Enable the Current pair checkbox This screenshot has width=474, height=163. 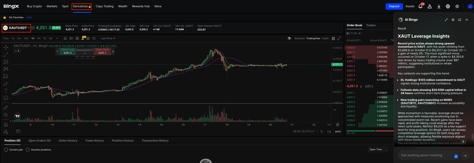pos(6,150)
